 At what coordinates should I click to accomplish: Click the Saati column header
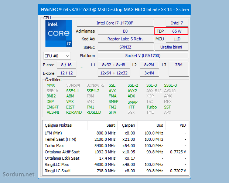click(x=103, y=125)
